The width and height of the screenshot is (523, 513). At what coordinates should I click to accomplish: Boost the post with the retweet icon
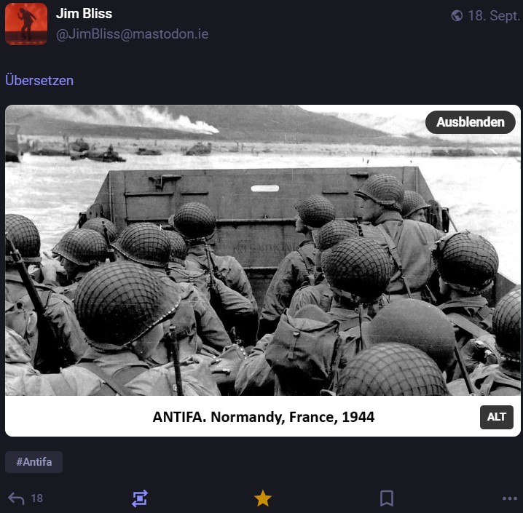pyautogui.click(x=140, y=498)
